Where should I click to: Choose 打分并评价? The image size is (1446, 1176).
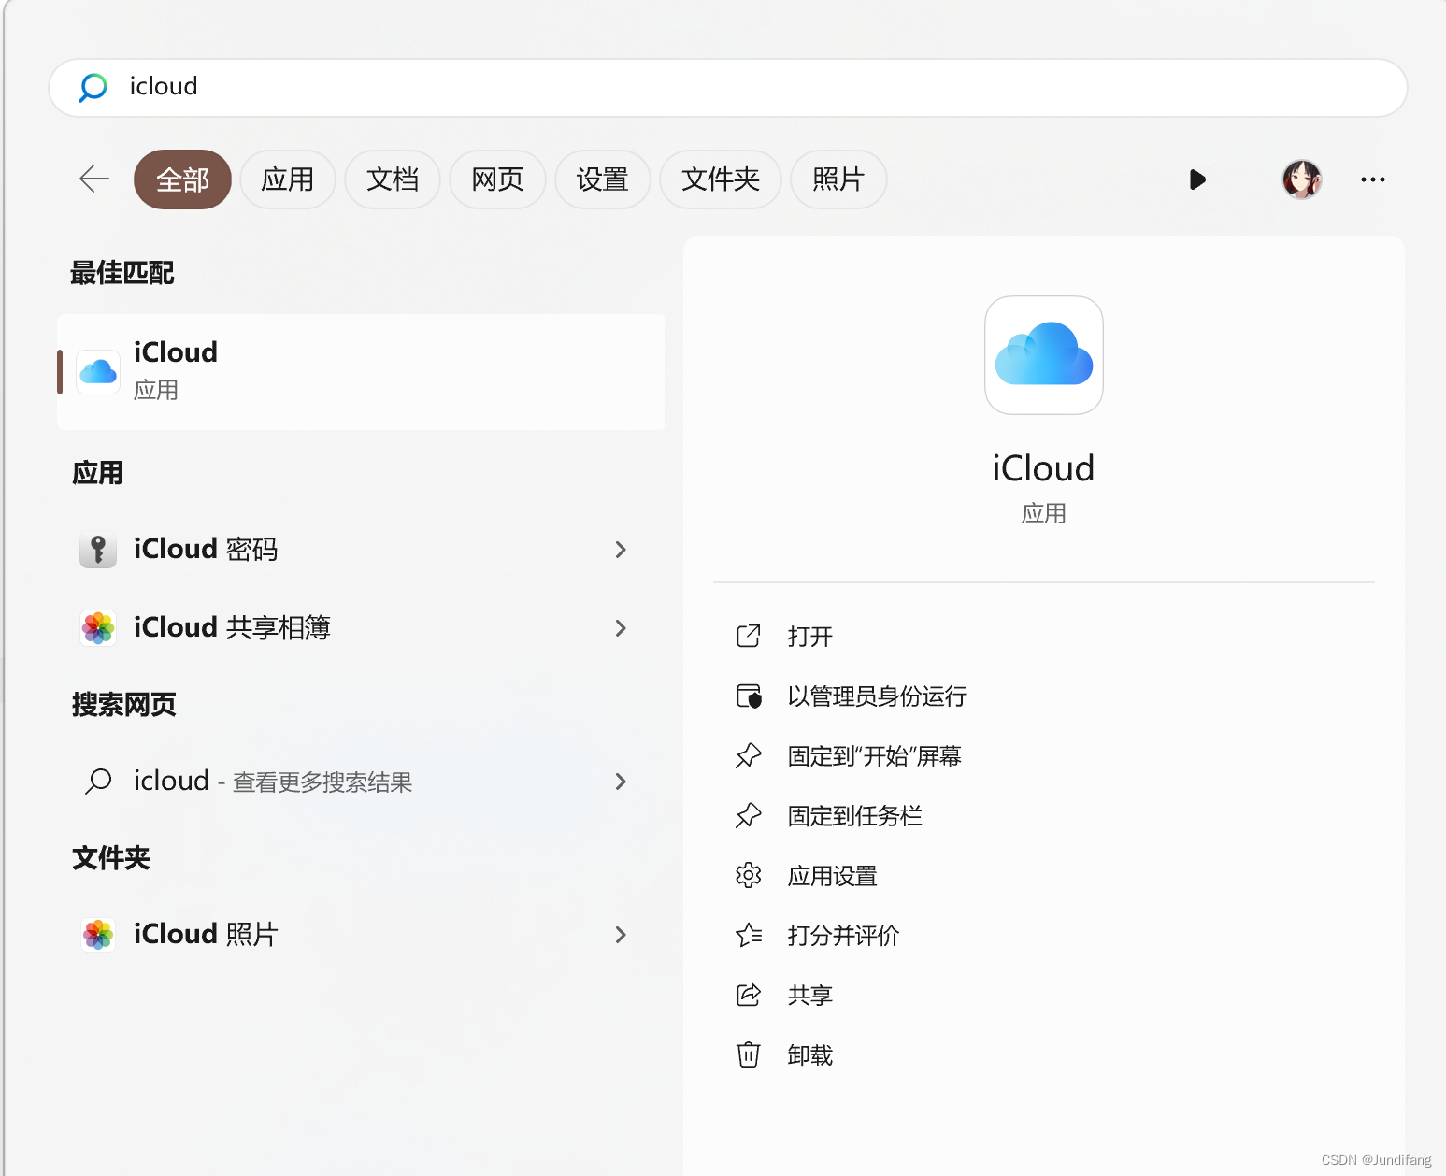click(843, 936)
